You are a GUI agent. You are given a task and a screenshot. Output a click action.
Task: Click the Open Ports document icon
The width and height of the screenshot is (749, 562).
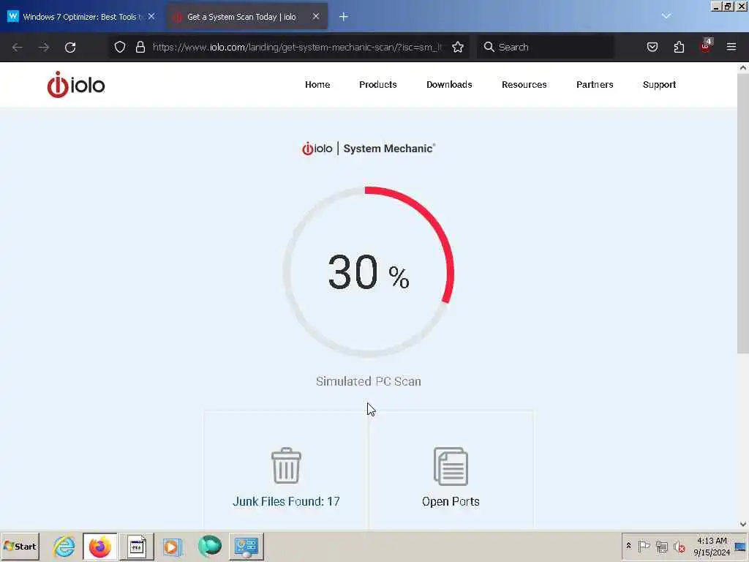tap(451, 466)
